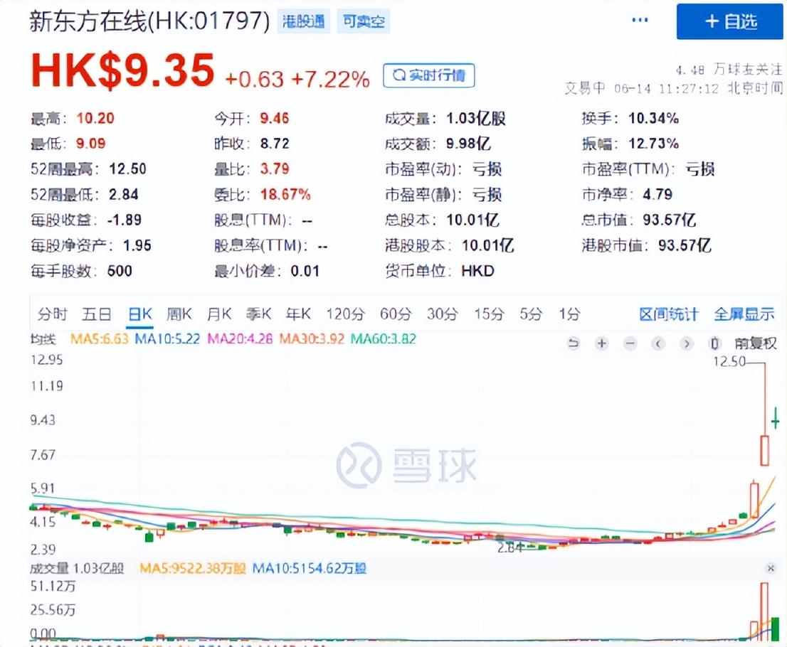This screenshot has width=787, height=647.
Task: Click the tallest red volume bar
Action: tap(764, 611)
